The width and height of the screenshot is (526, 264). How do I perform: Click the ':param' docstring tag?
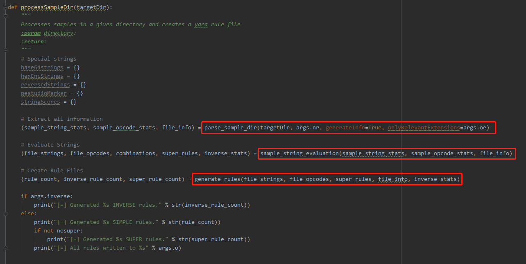31,33
